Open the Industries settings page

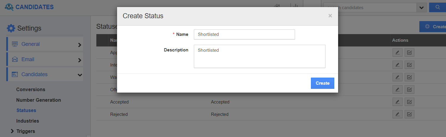pyautogui.click(x=27, y=121)
